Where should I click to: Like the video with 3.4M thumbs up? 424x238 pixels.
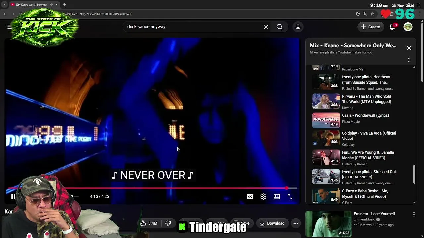coord(149,223)
